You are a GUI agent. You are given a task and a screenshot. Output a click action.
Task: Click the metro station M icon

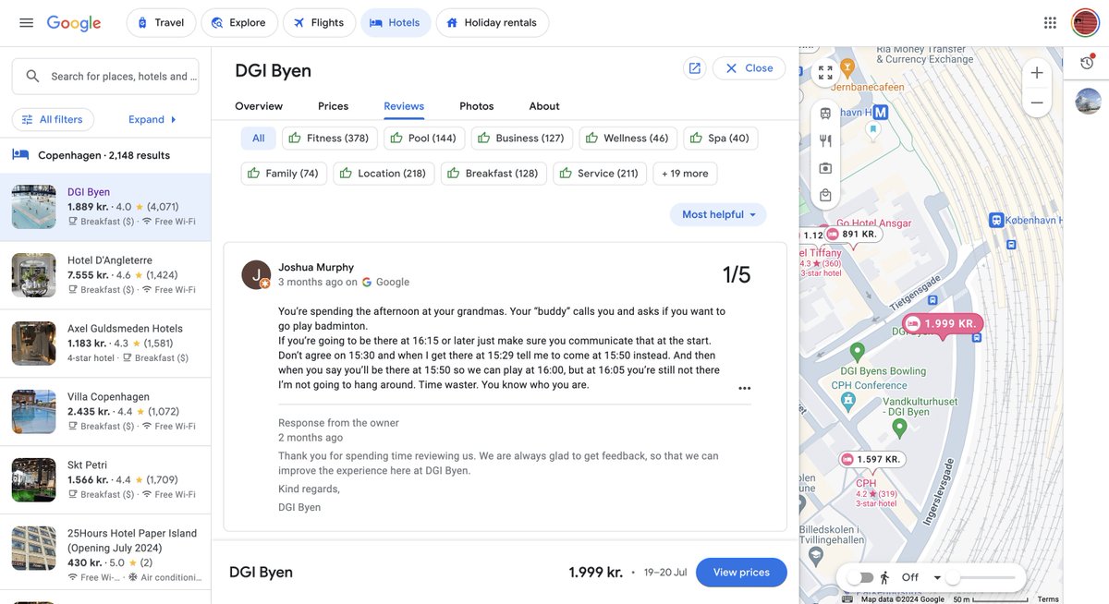point(881,112)
